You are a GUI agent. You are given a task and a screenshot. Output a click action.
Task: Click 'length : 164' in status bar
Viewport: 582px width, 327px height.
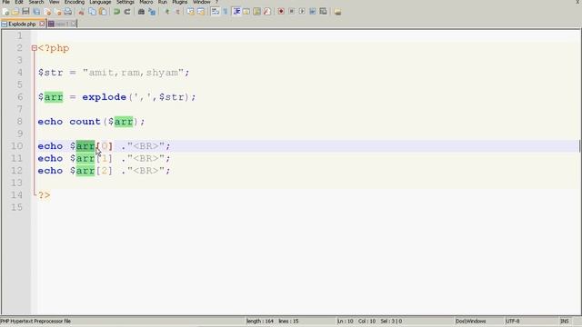pos(260,321)
